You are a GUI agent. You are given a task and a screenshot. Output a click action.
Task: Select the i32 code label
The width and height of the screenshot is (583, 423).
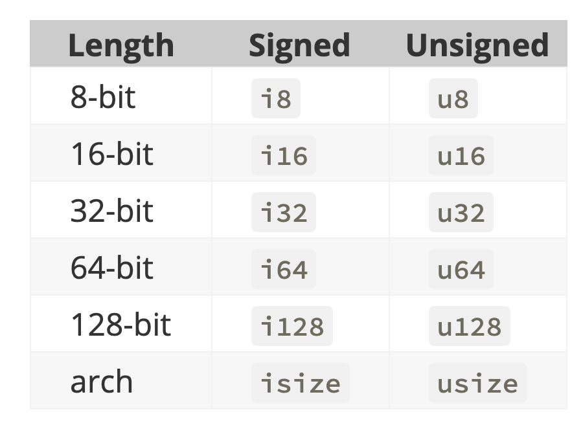click(x=284, y=213)
